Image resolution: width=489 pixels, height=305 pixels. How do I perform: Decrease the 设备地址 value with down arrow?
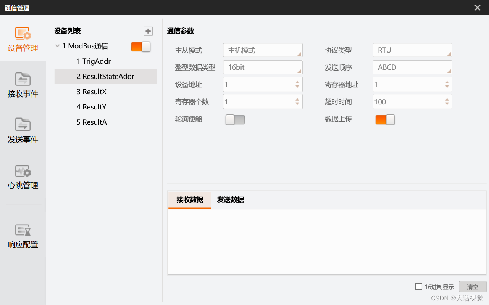tap(297, 87)
